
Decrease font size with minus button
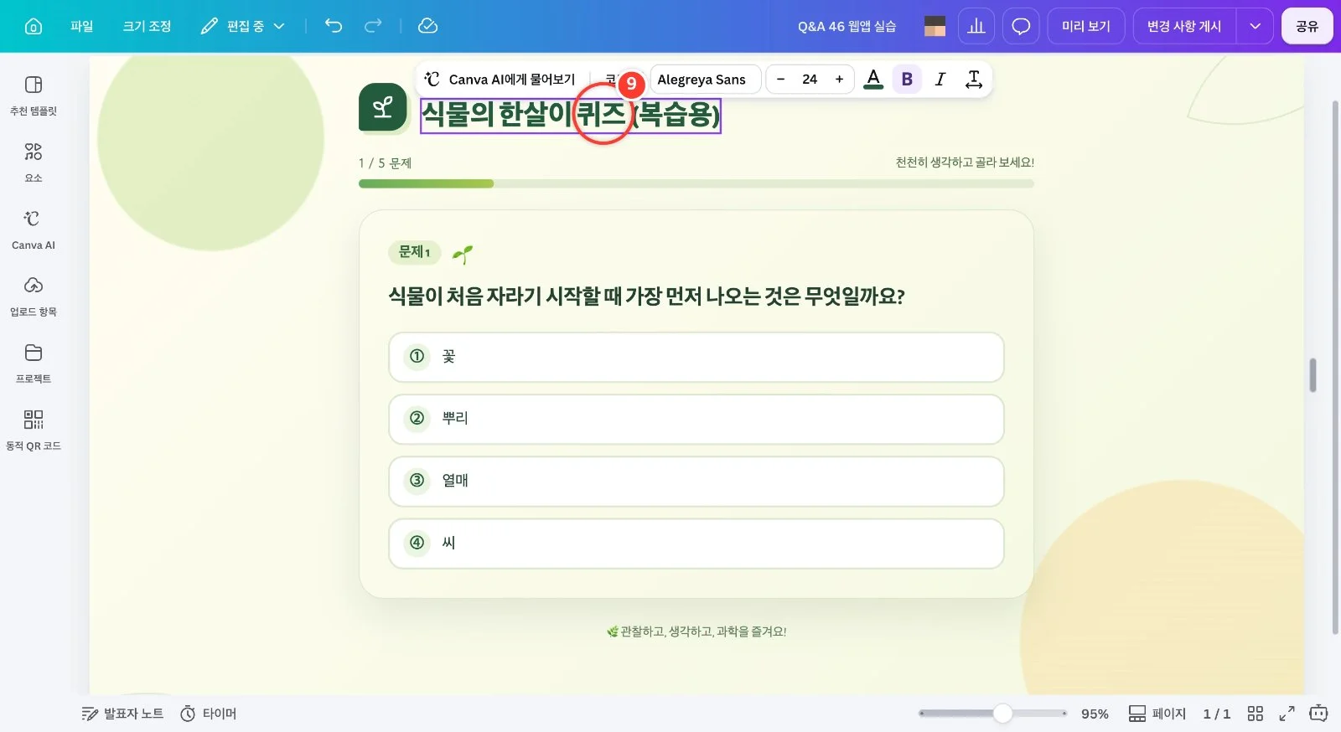(780, 80)
